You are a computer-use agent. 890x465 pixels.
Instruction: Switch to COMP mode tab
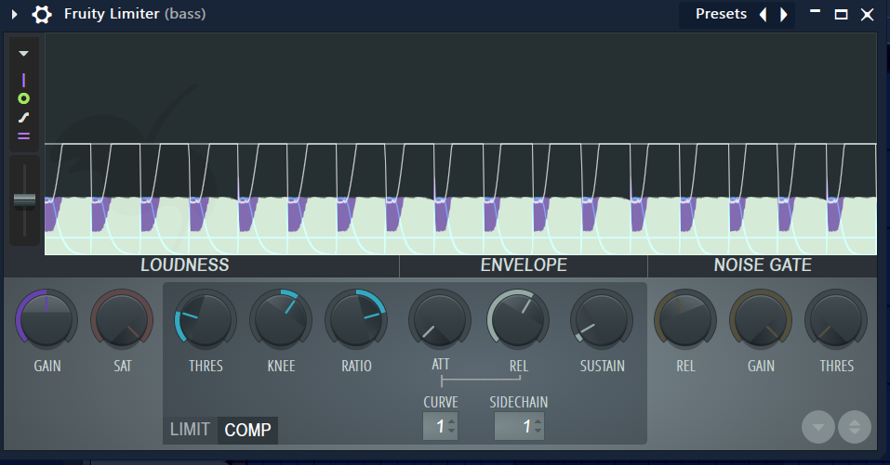pos(248,430)
